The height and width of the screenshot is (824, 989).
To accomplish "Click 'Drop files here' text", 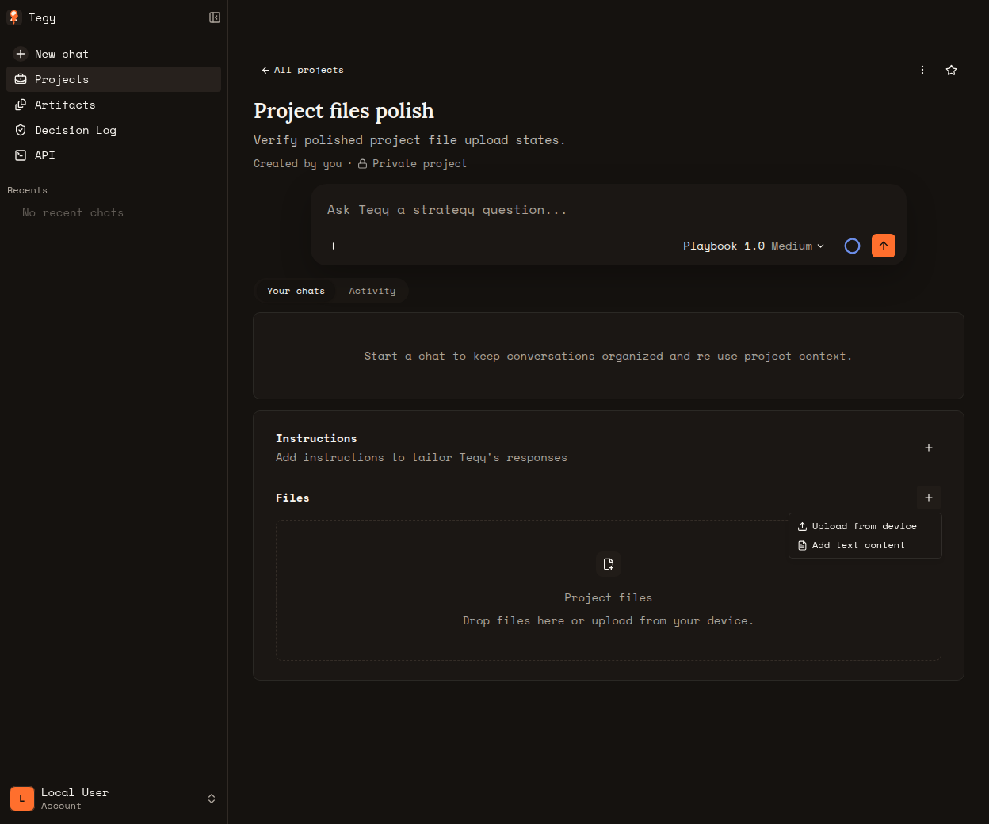I will point(609,620).
